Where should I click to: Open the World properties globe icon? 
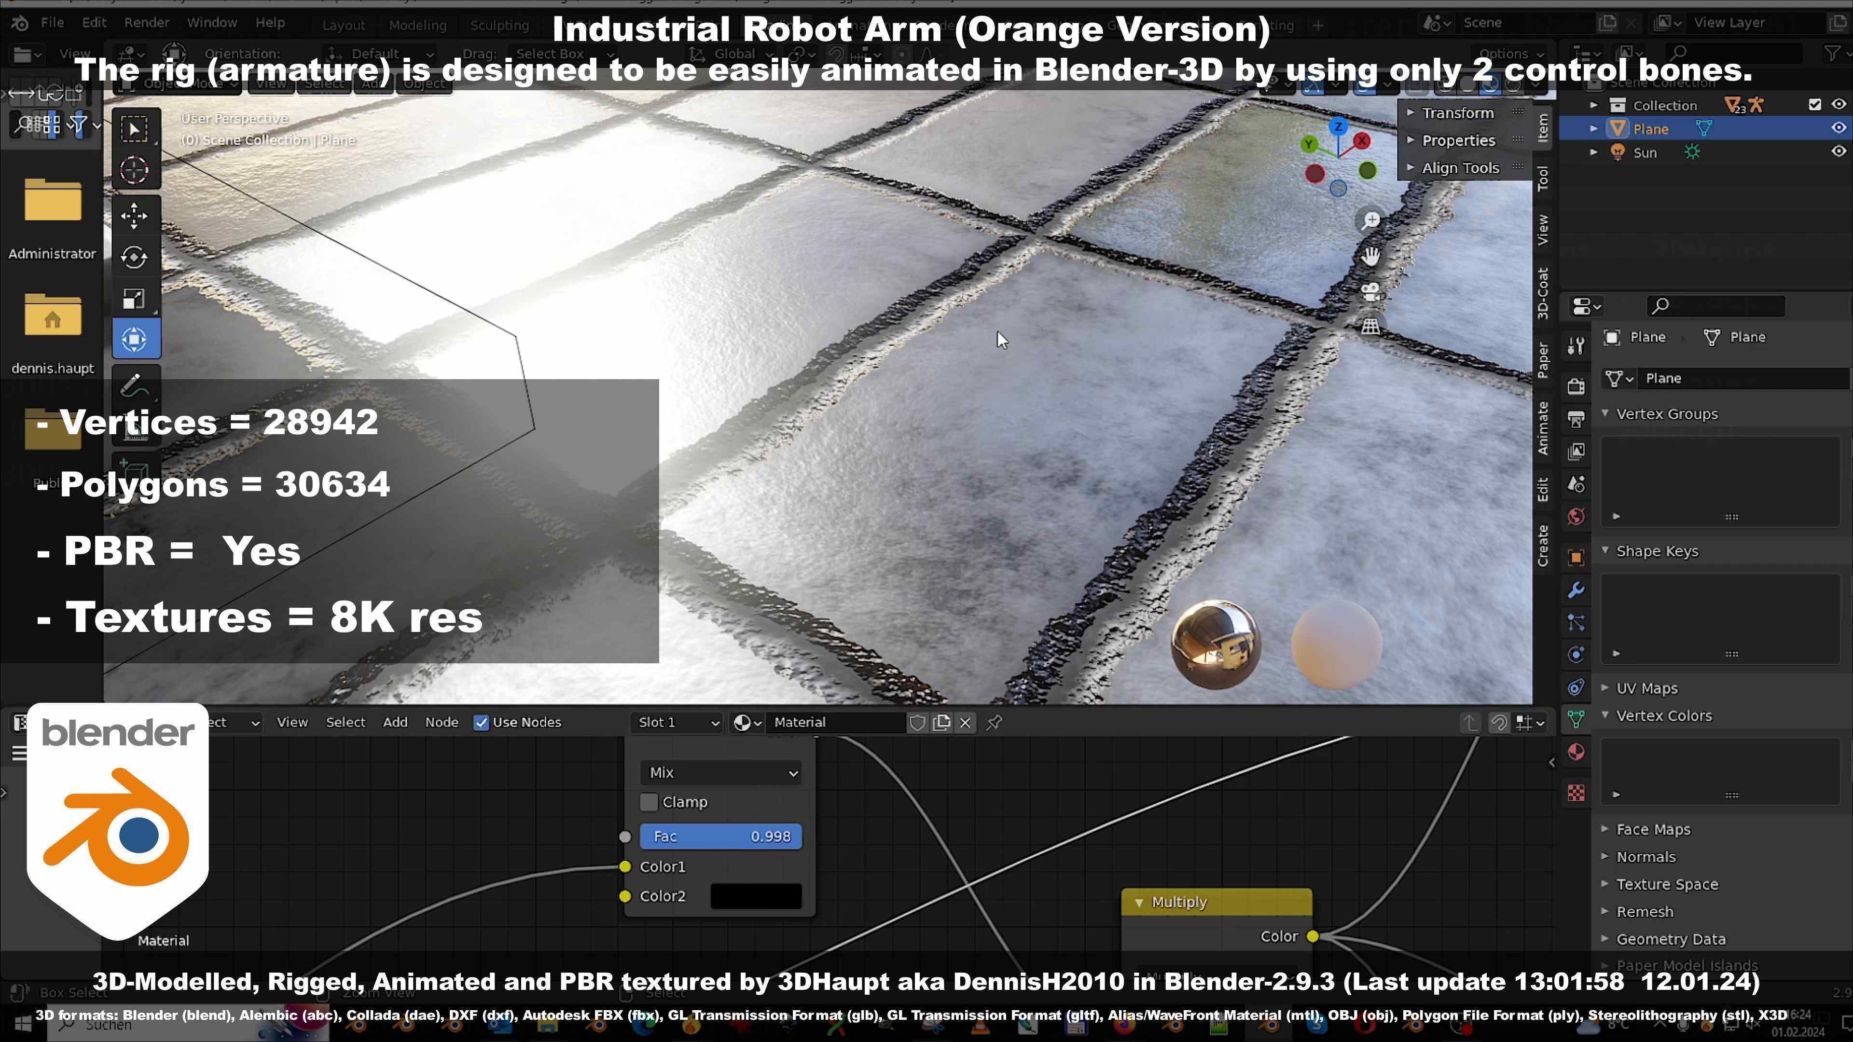click(1576, 517)
